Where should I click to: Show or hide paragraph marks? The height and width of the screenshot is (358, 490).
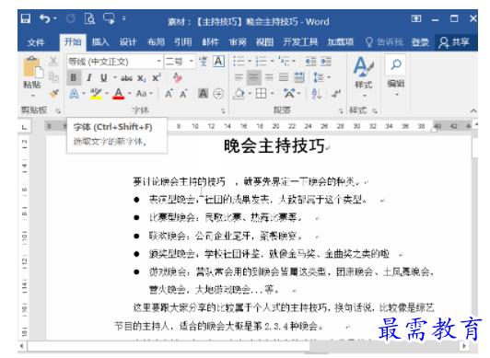coord(336,93)
